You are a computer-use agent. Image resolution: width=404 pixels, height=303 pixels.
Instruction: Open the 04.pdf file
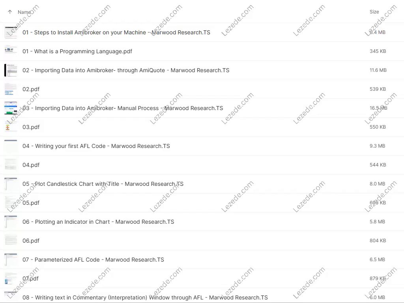[31, 165]
